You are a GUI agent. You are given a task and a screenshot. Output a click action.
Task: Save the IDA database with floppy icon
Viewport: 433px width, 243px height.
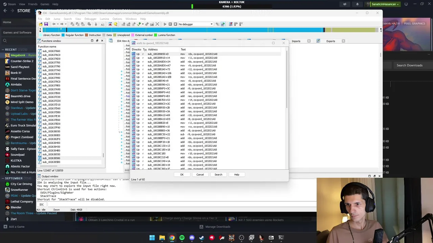coord(46,24)
